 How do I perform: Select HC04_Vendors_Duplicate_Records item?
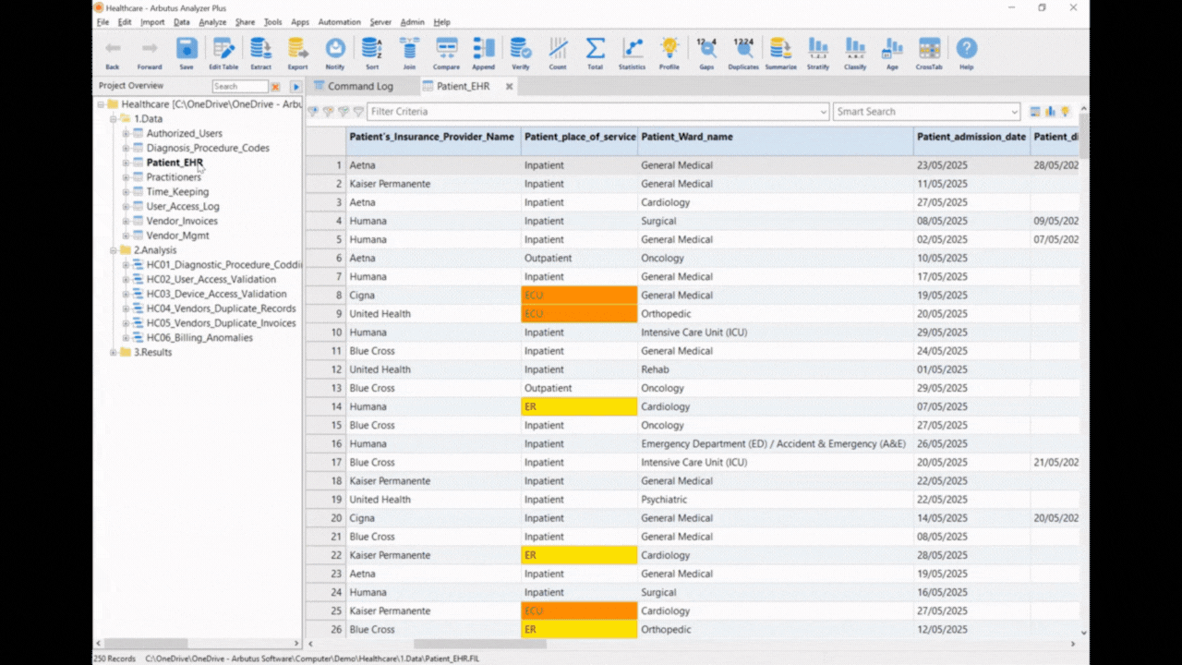221,308
